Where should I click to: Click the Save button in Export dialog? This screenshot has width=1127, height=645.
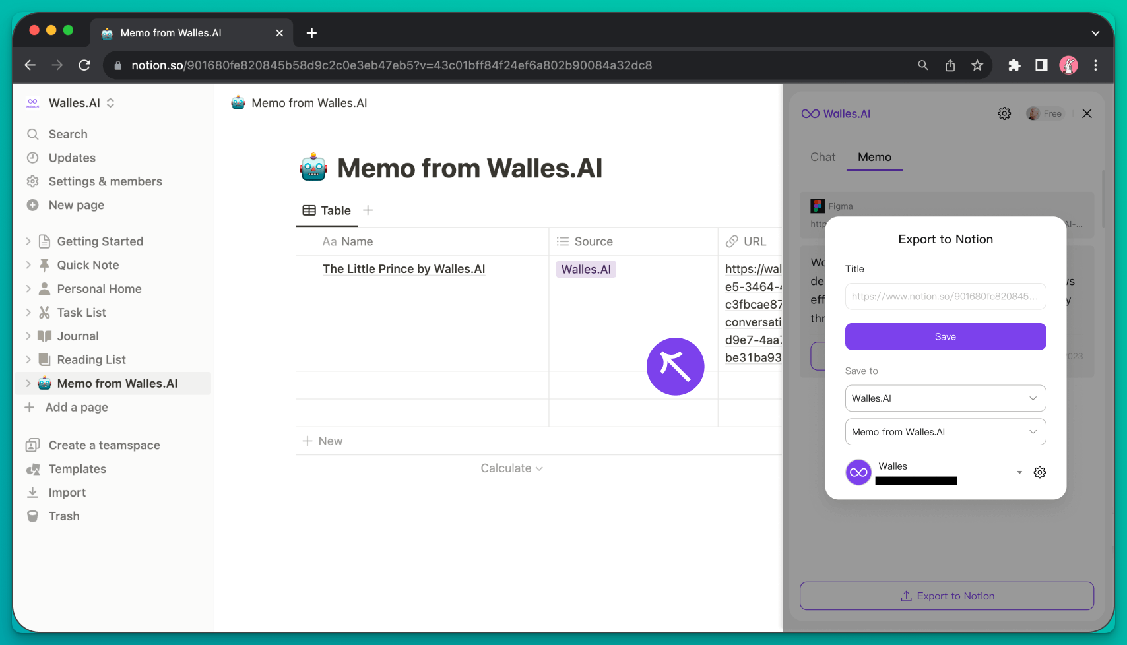945,336
